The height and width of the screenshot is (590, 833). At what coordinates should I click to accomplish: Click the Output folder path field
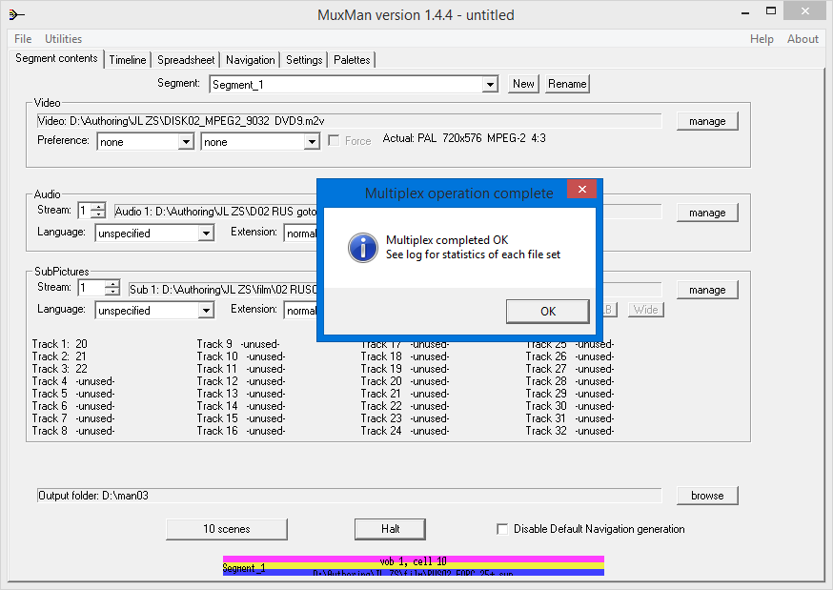pyautogui.click(x=349, y=496)
